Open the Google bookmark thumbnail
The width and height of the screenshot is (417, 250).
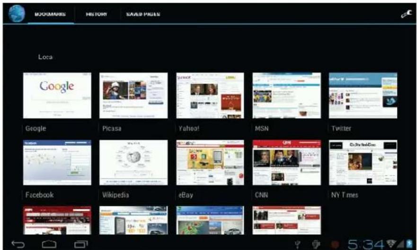tap(57, 95)
